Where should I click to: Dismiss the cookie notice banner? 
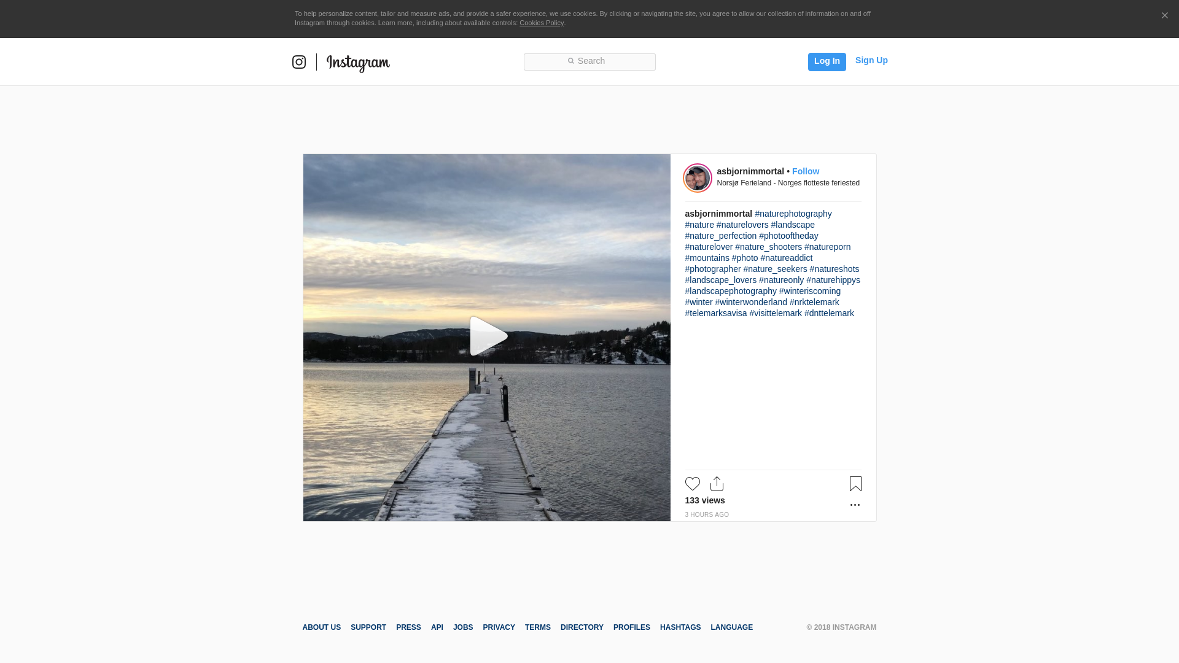(x=1164, y=16)
